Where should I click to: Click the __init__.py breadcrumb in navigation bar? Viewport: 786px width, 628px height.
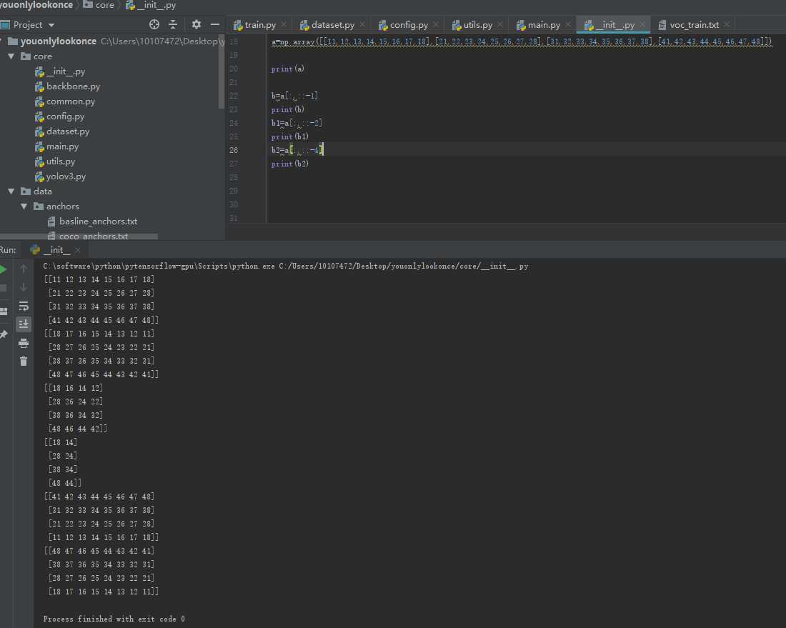(x=151, y=5)
